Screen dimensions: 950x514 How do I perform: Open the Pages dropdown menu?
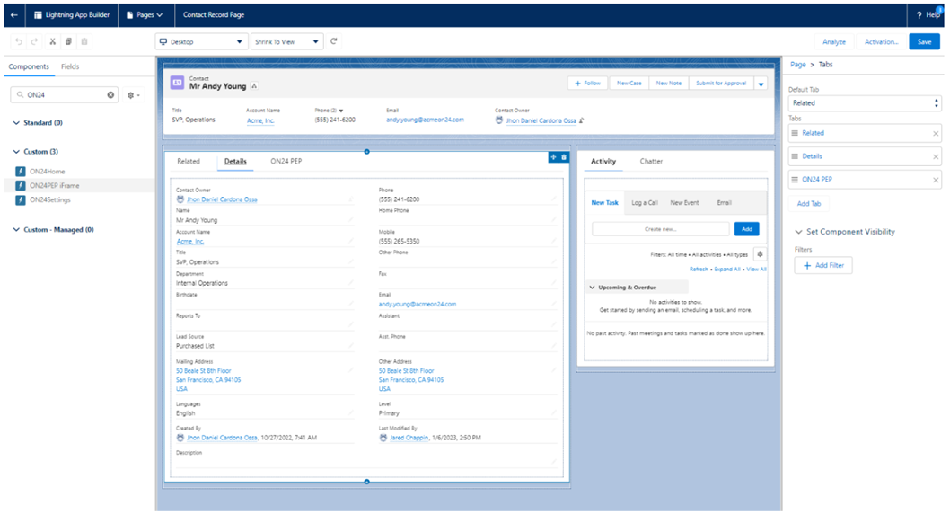pyautogui.click(x=145, y=15)
